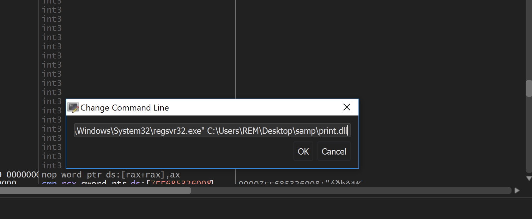Screen dimensions: 532x219
Task: Click OK in Change Command Line dialog
Action: 303,151
